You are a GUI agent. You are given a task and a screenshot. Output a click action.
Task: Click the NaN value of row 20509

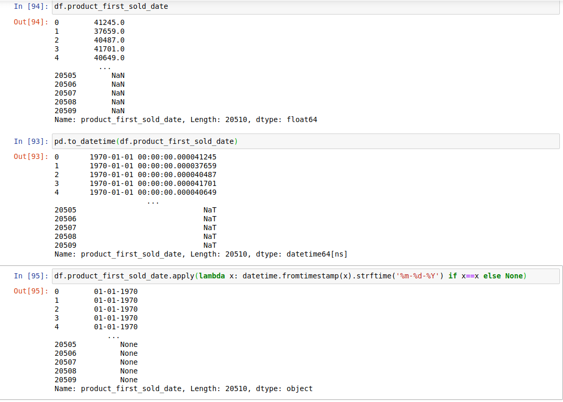point(118,111)
